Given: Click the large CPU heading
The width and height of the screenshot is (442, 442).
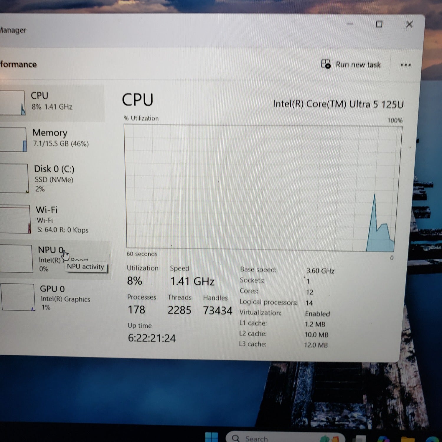Looking at the screenshot, I should coord(138,100).
